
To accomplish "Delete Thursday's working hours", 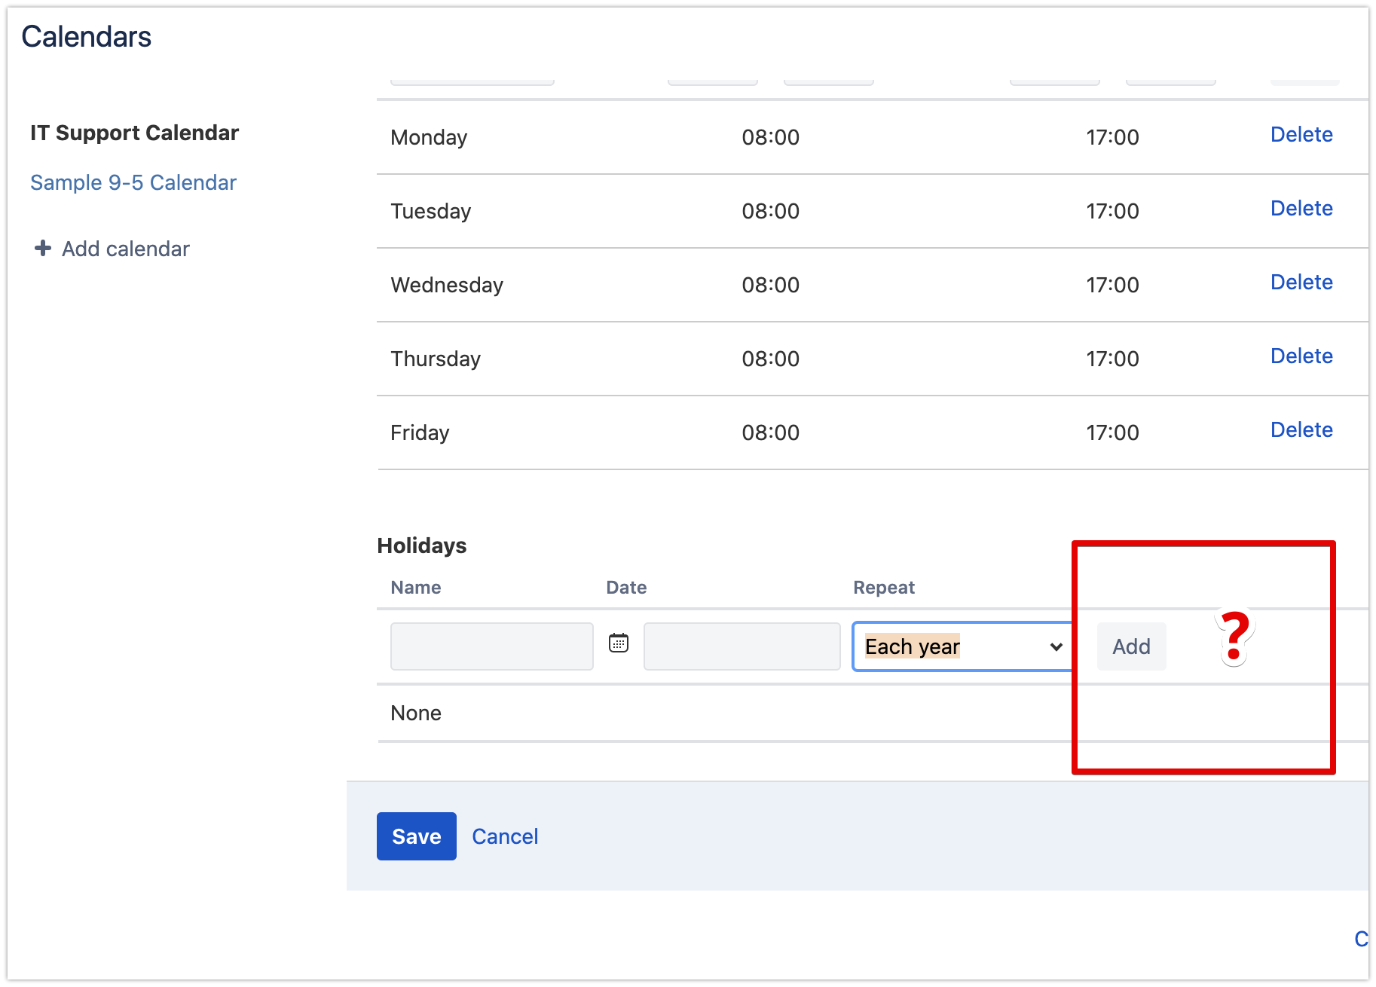I will pyautogui.click(x=1301, y=356).
